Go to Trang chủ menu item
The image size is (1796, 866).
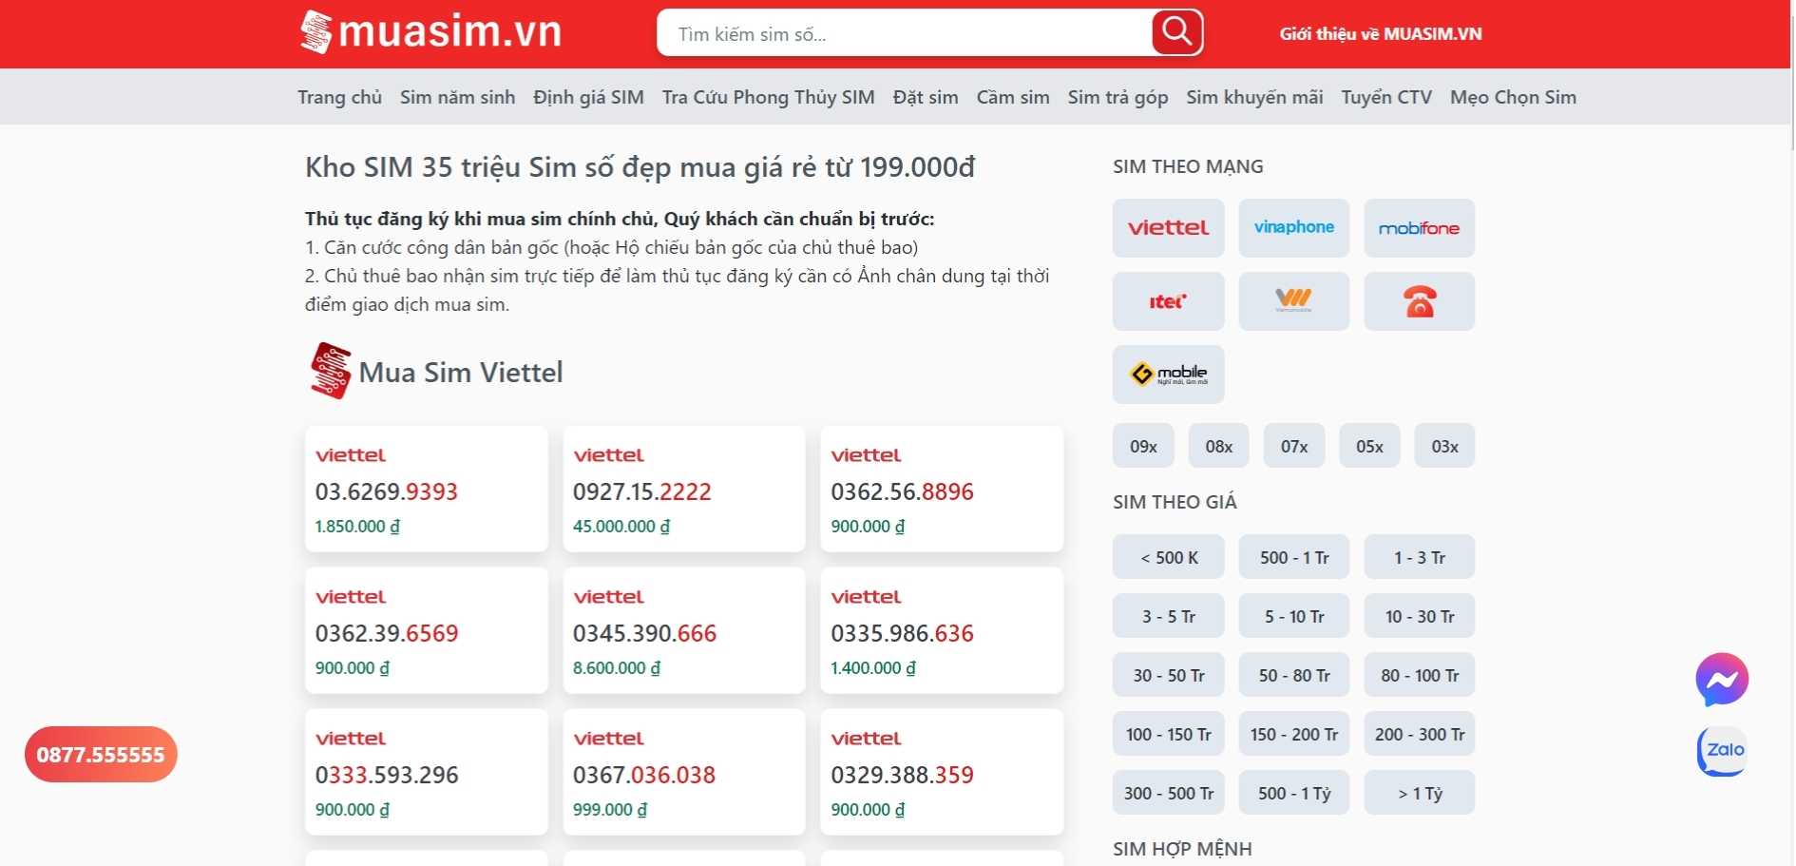coord(339,97)
